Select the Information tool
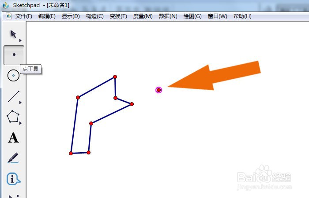 [13, 179]
